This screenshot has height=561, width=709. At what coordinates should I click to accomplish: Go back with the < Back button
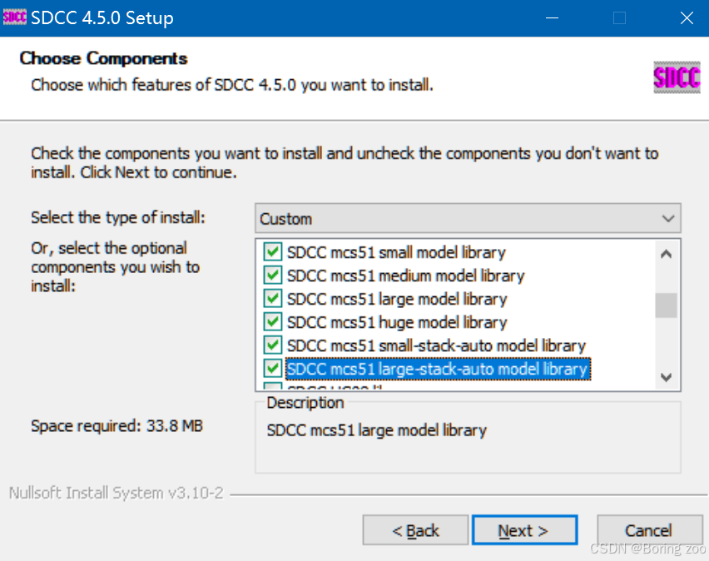pos(415,529)
